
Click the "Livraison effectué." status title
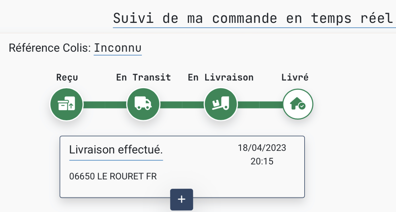pyautogui.click(x=116, y=149)
